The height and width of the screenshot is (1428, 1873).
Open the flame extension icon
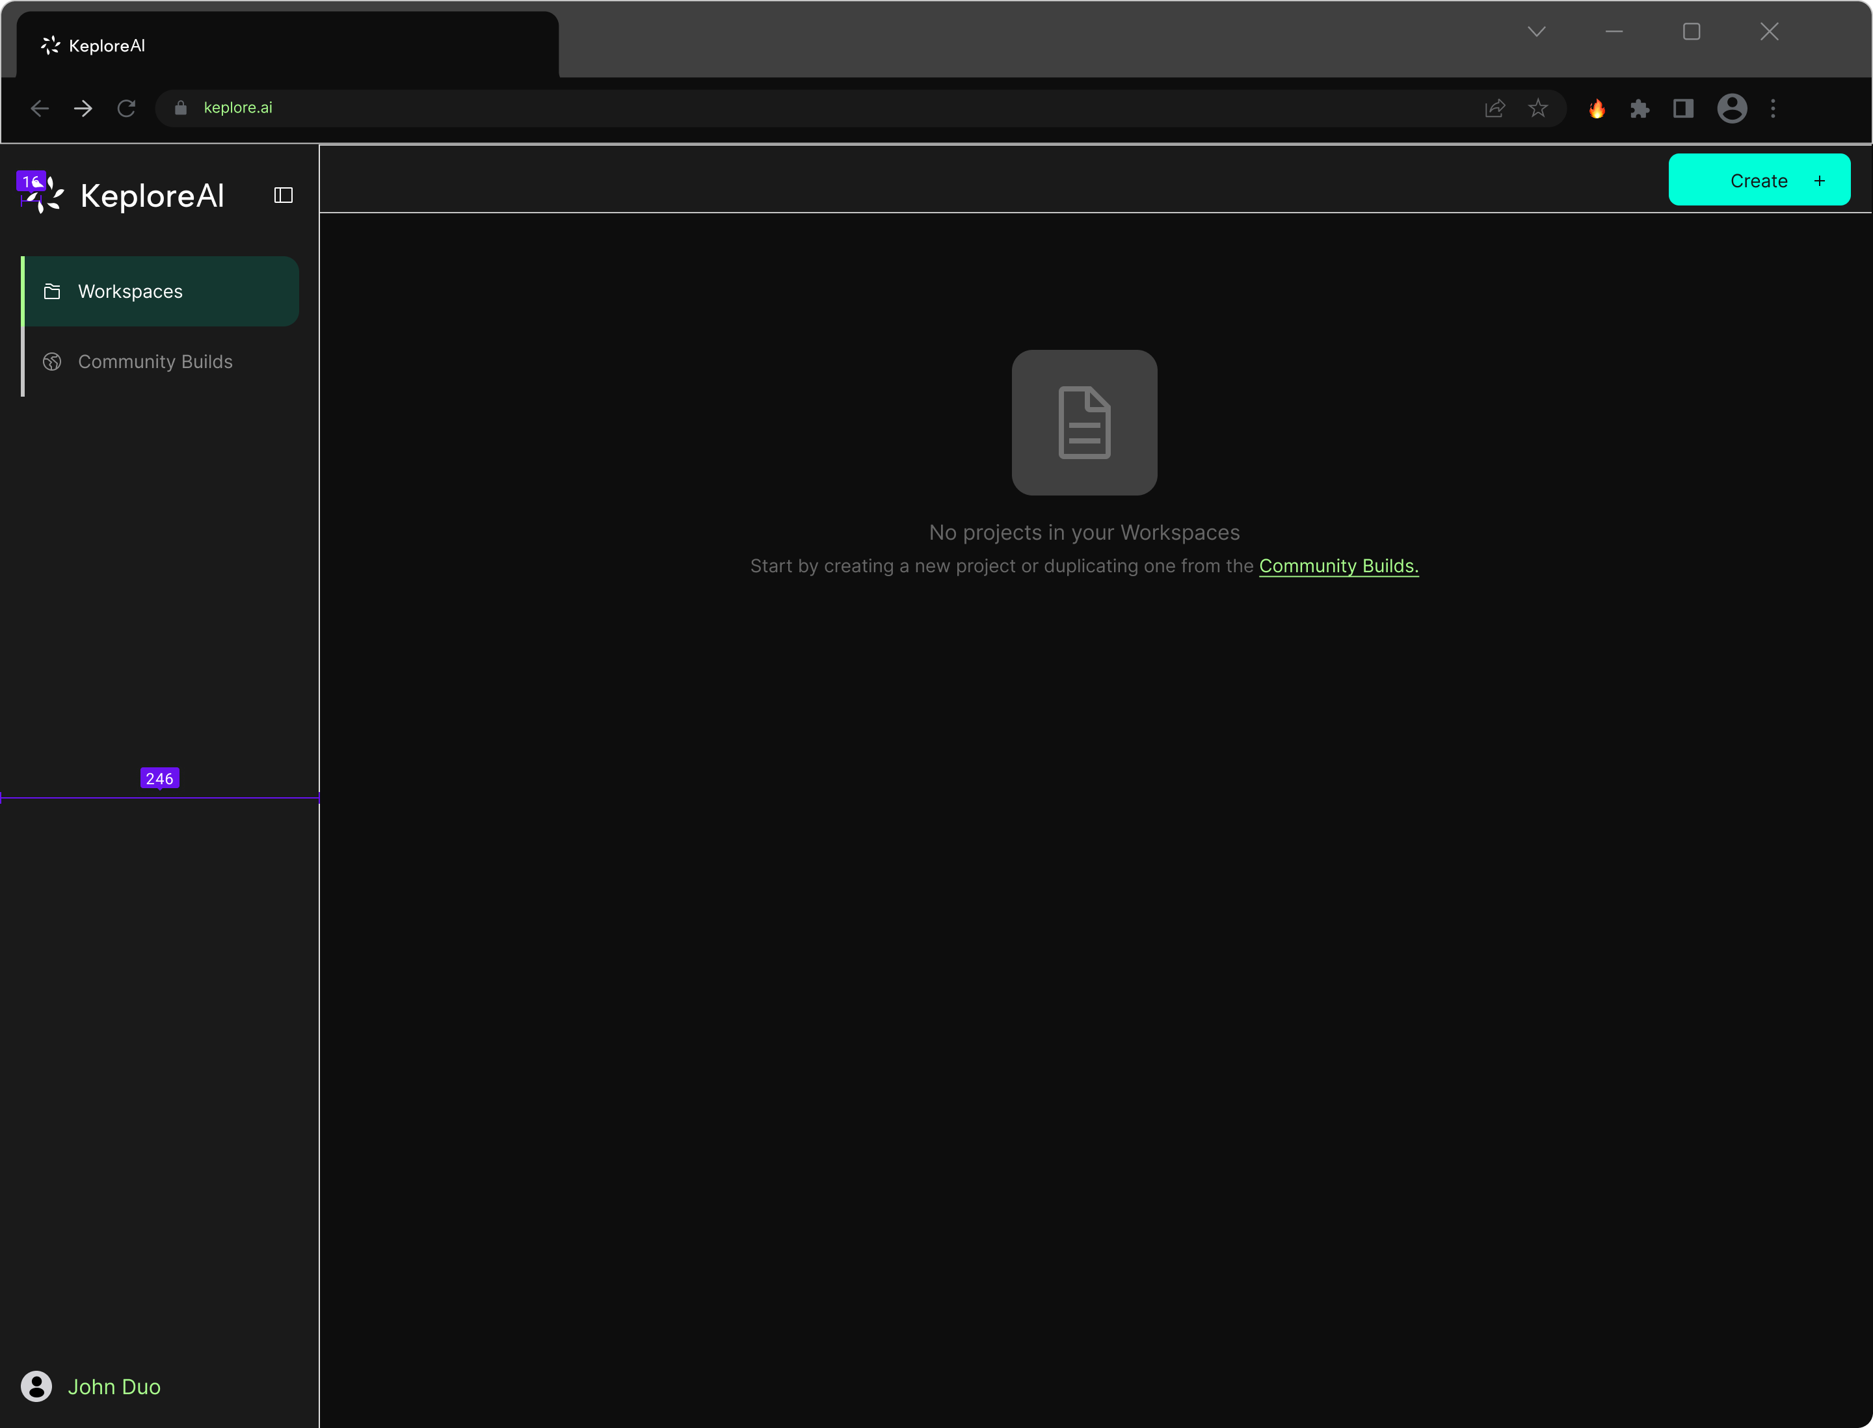point(1597,108)
